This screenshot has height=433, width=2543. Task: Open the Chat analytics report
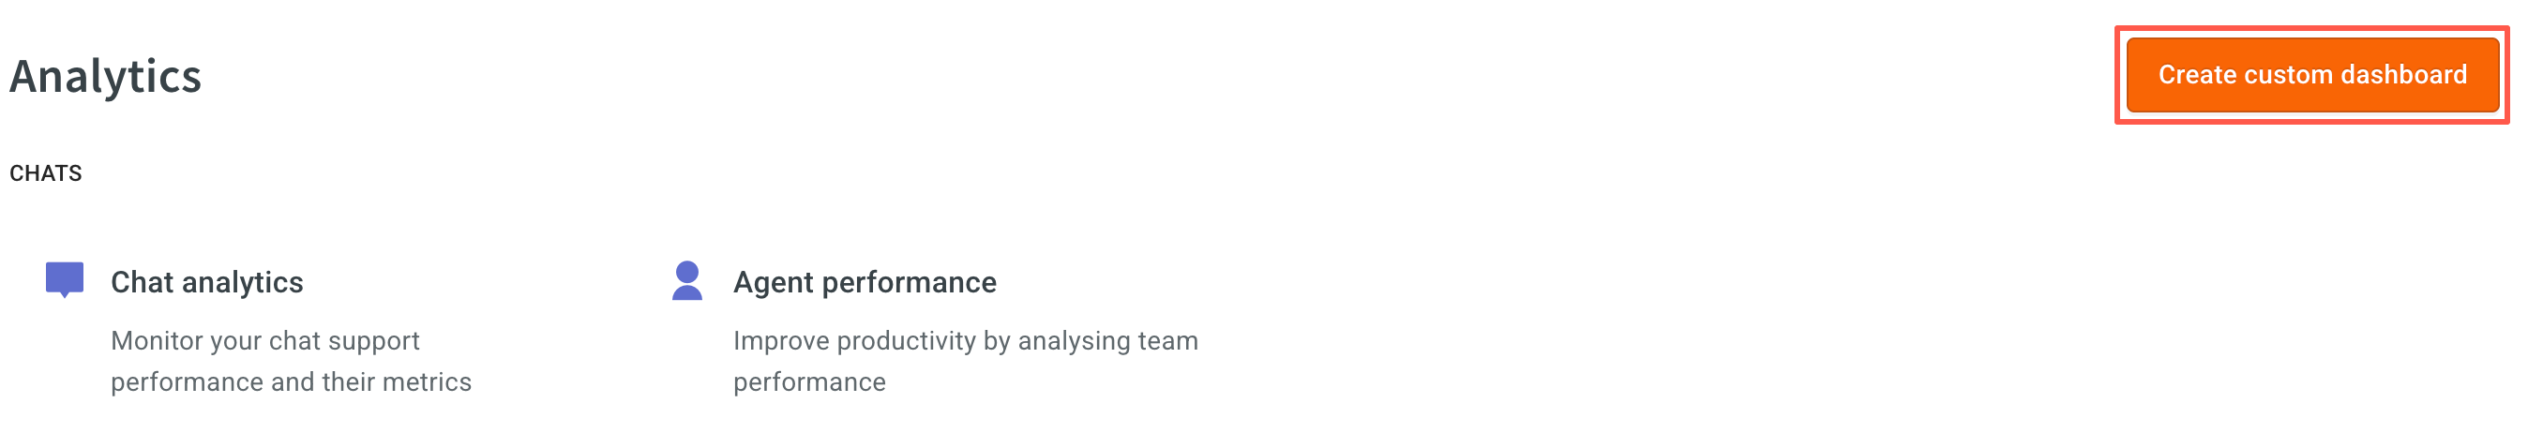coord(206,282)
